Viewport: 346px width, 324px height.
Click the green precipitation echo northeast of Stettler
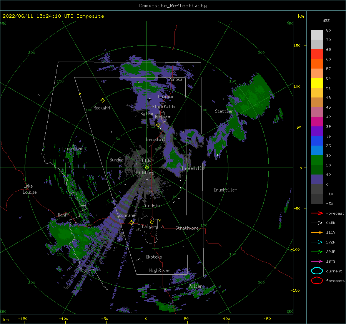click(254, 96)
